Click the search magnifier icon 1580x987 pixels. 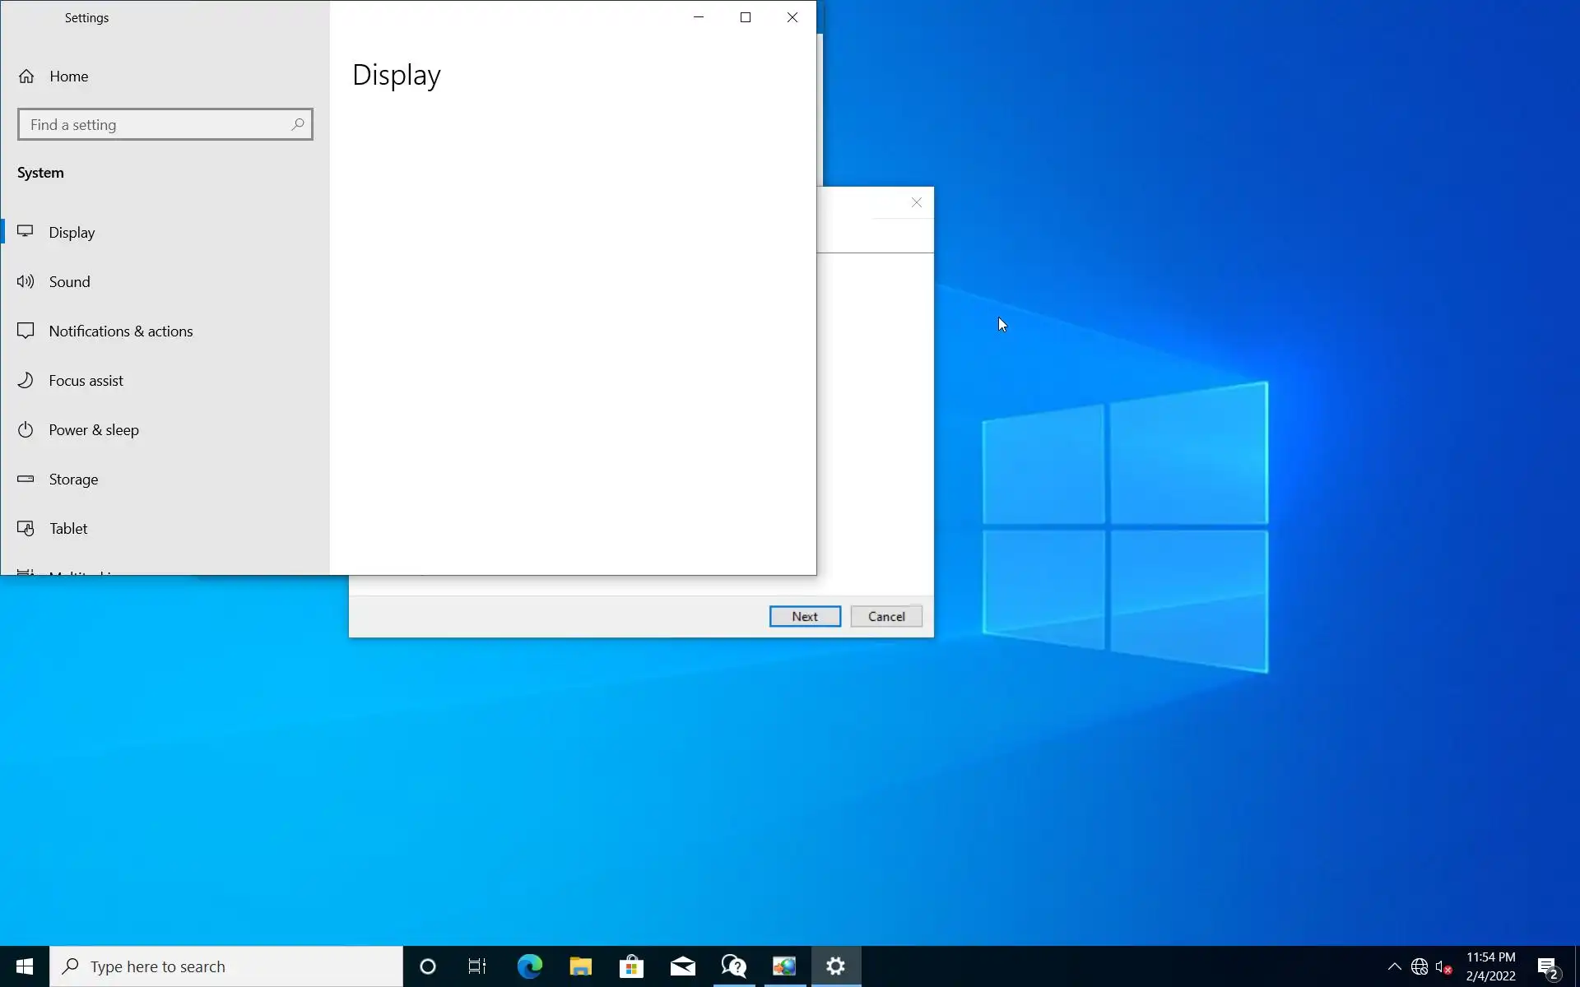pyautogui.click(x=298, y=124)
